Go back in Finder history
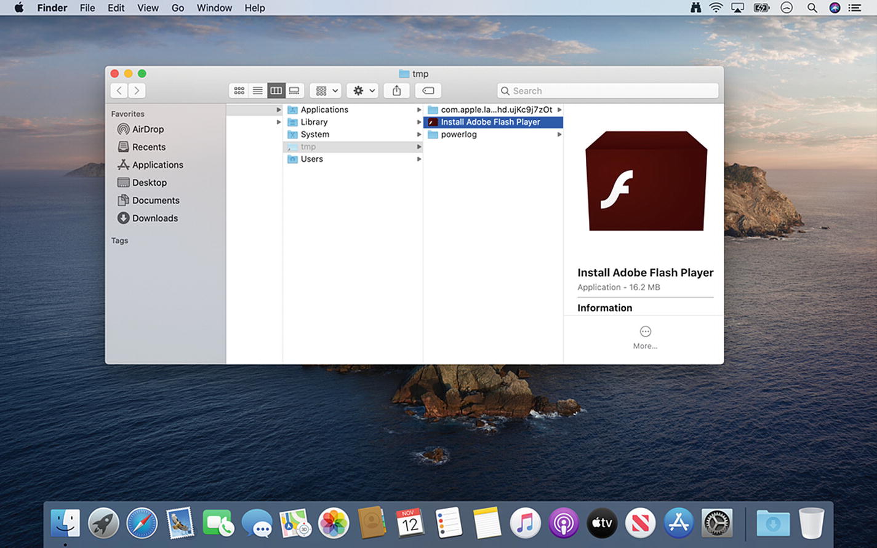Image resolution: width=877 pixels, height=548 pixels. pos(119,90)
